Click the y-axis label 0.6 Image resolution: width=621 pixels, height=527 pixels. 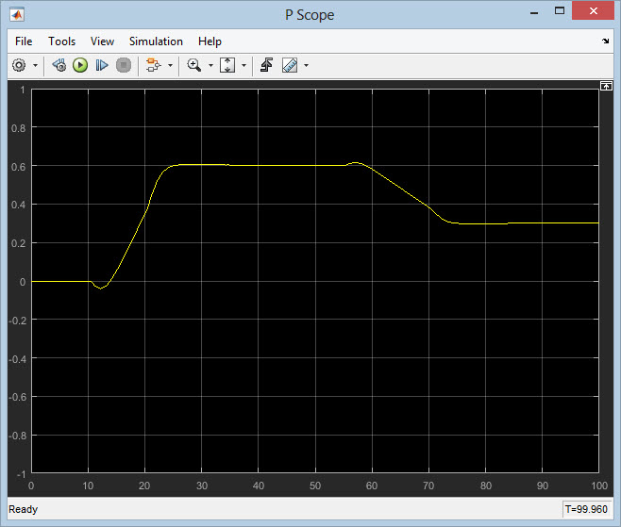(18, 167)
